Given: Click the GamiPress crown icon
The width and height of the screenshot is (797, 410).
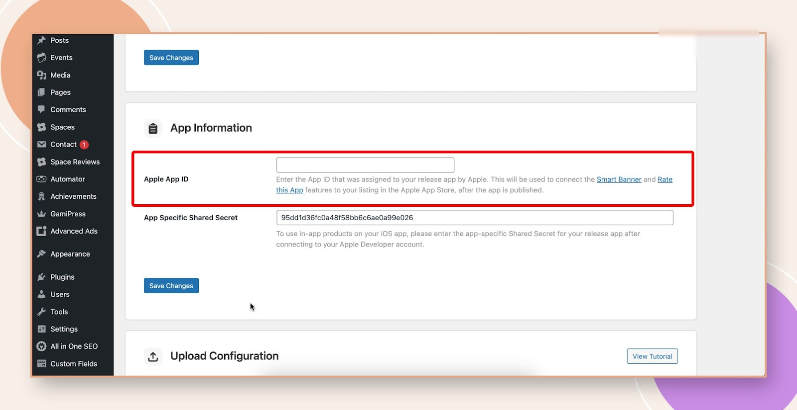Looking at the screenshot, I should (41, 214).
